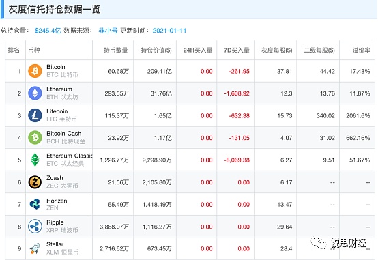Click the Ethereum diamond logo icon
The height and width of the screenshot is (260, 378).
pyautogui.click(x=35, y=93)
